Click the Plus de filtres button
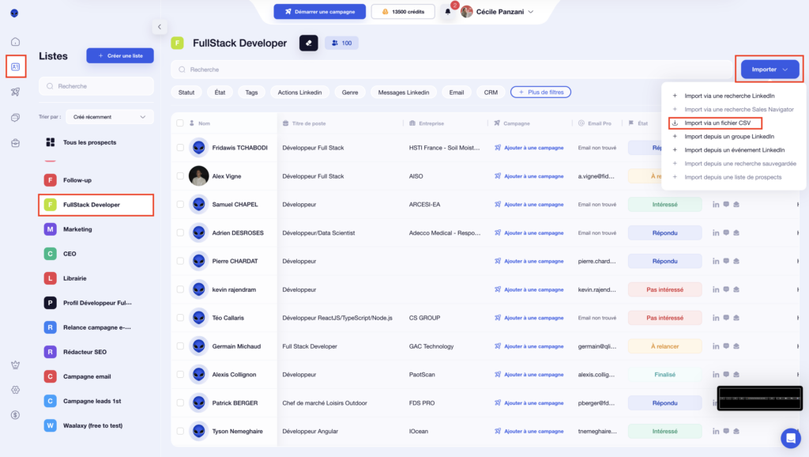The width and height of the screenshot is (809, 457). 540,92
